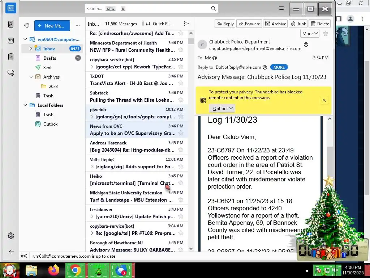Collapse the Archives folder
Viewport: 370px width, 278px height.
point(31,77)
